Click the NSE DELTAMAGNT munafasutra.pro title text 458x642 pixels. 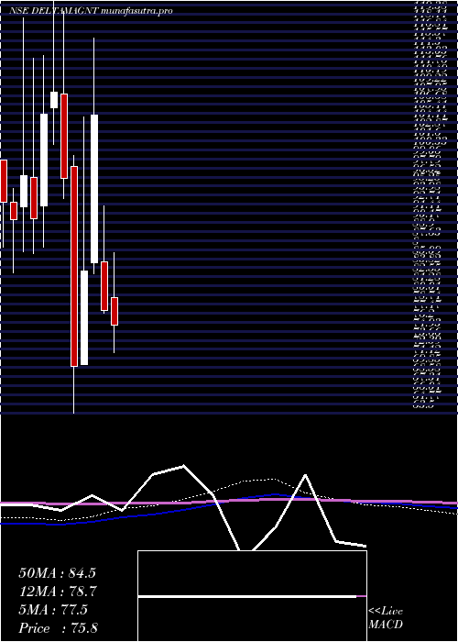pyautogui.click(x=91, y=11)
